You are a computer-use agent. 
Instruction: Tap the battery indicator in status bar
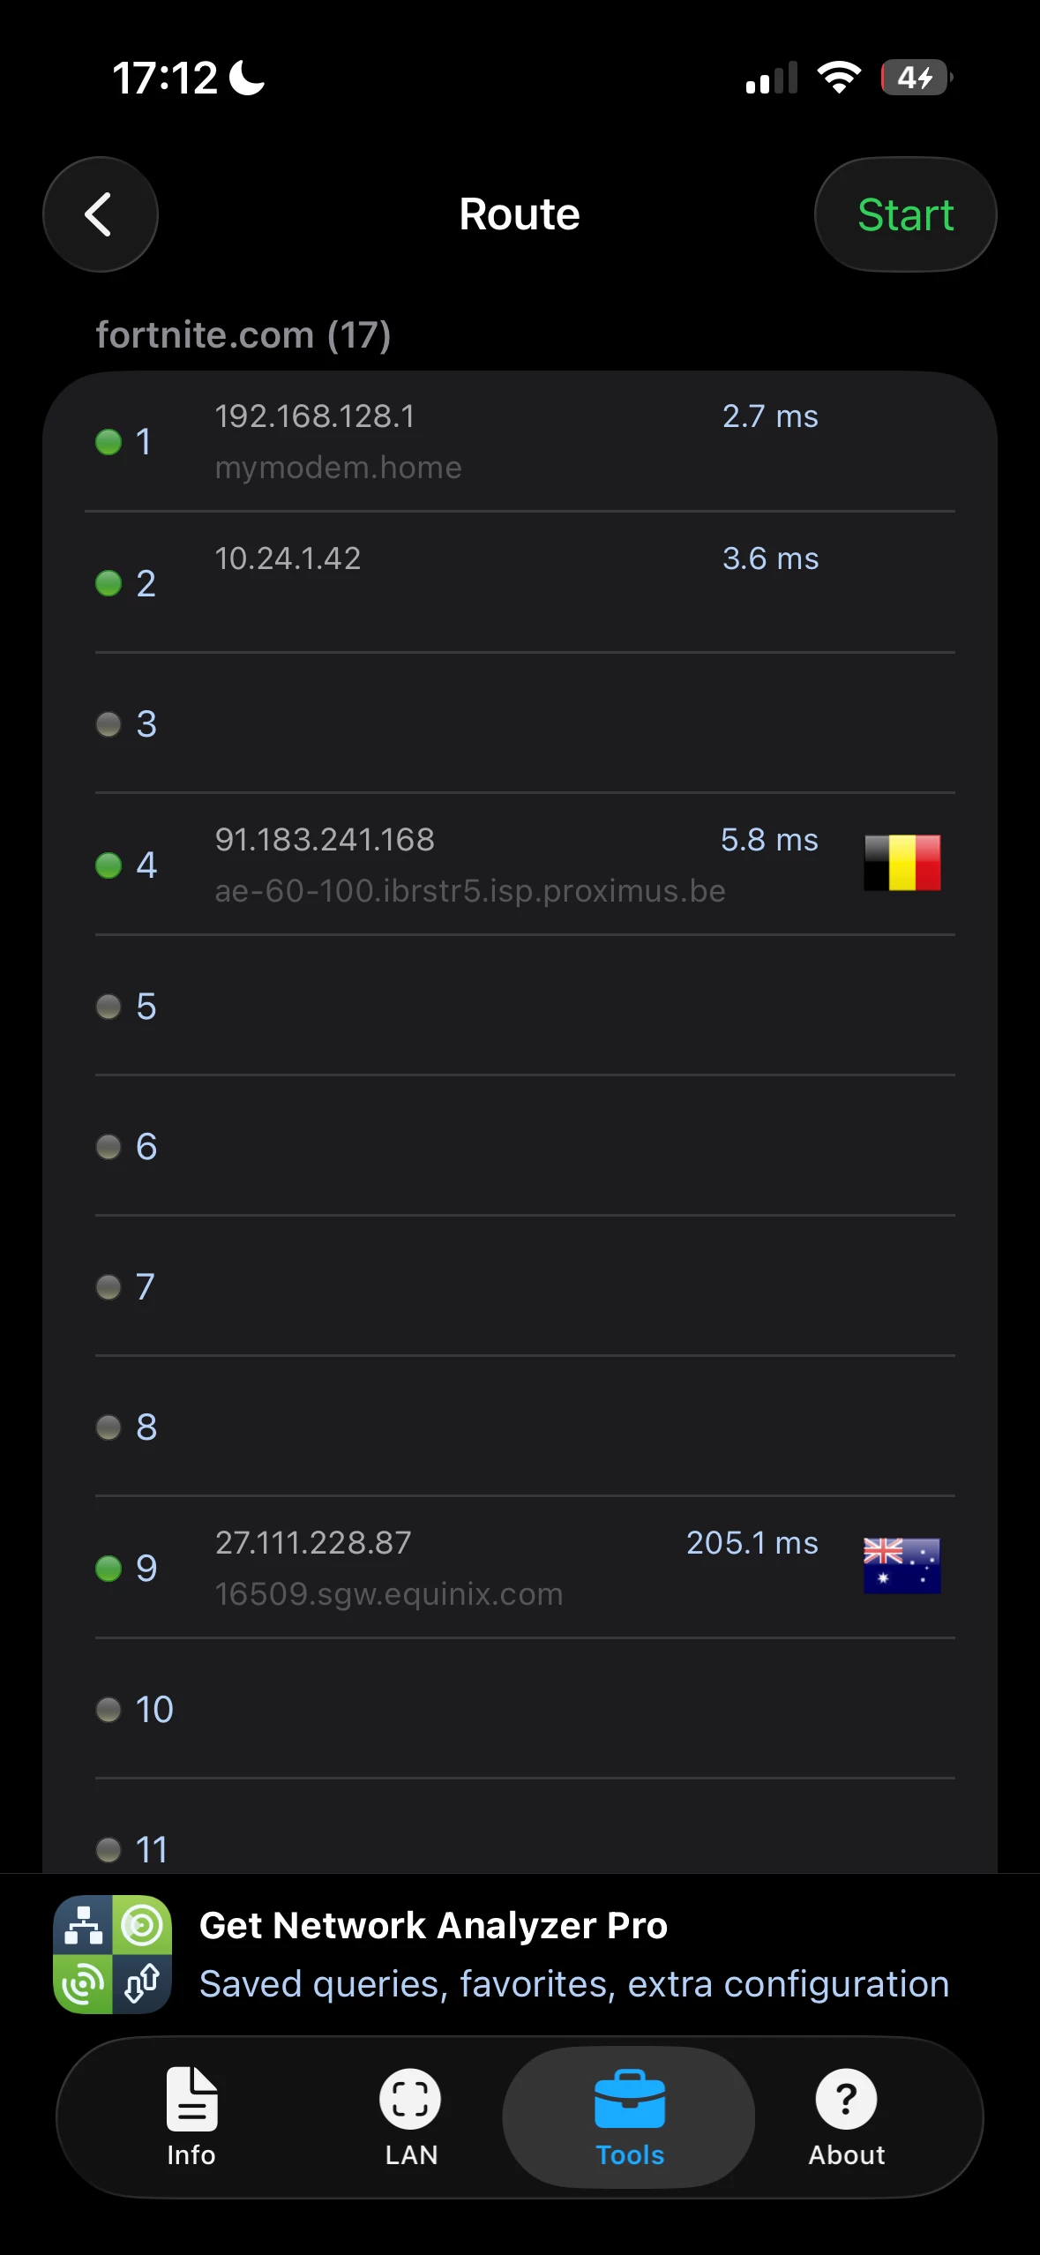(x=917, y=78)
